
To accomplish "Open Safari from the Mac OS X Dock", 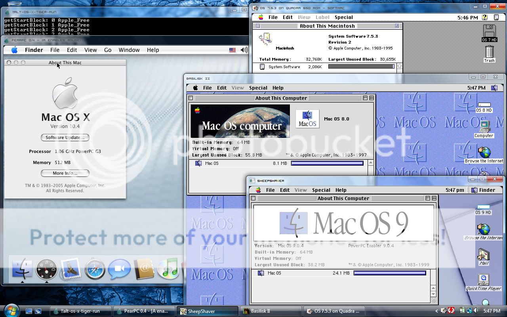I will click(95, 269).
